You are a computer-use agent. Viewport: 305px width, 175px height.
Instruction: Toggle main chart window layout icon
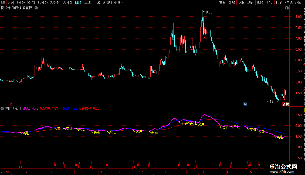pos(287,8)
